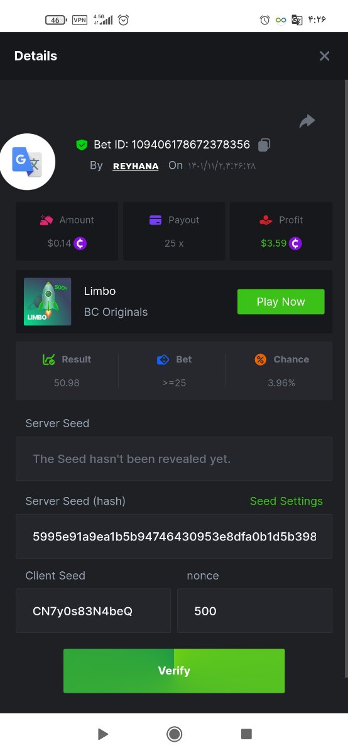Open Seed Settings
348x755 pixels.
pos(286,501)
